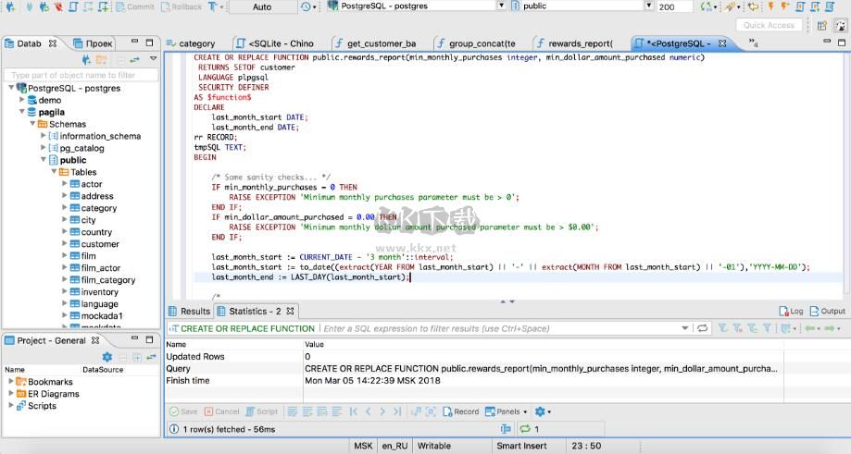Expand the information_schema tree node
The height and width of the screenshot is (454, 851).
(x=43, y=136)
